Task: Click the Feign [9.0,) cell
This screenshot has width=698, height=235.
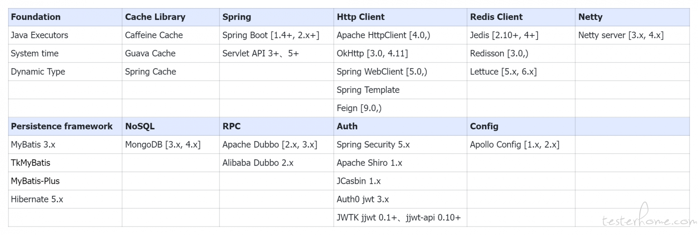Action: (400, 108)
